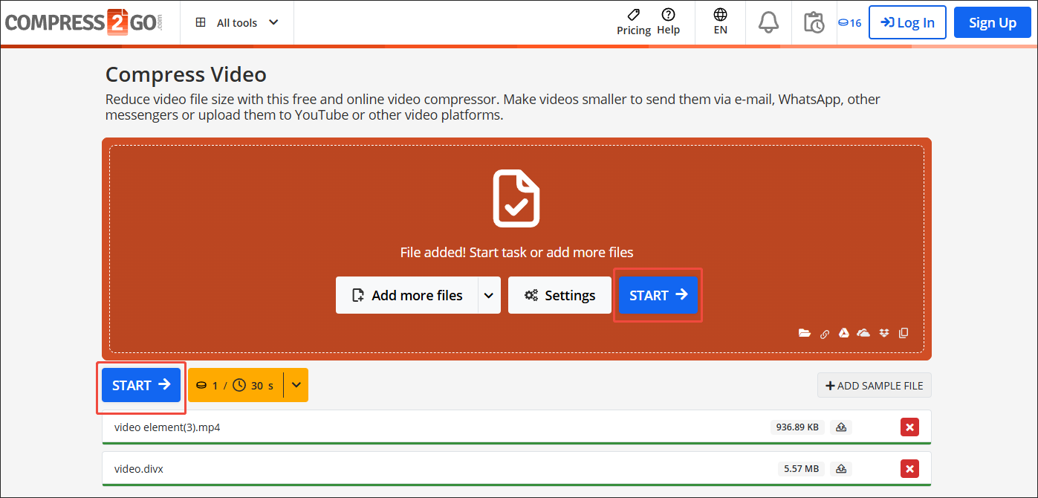Viewport: 1038px width, 498px height.
Task: Click START button below the upload area
Action: tap(141, 385)
